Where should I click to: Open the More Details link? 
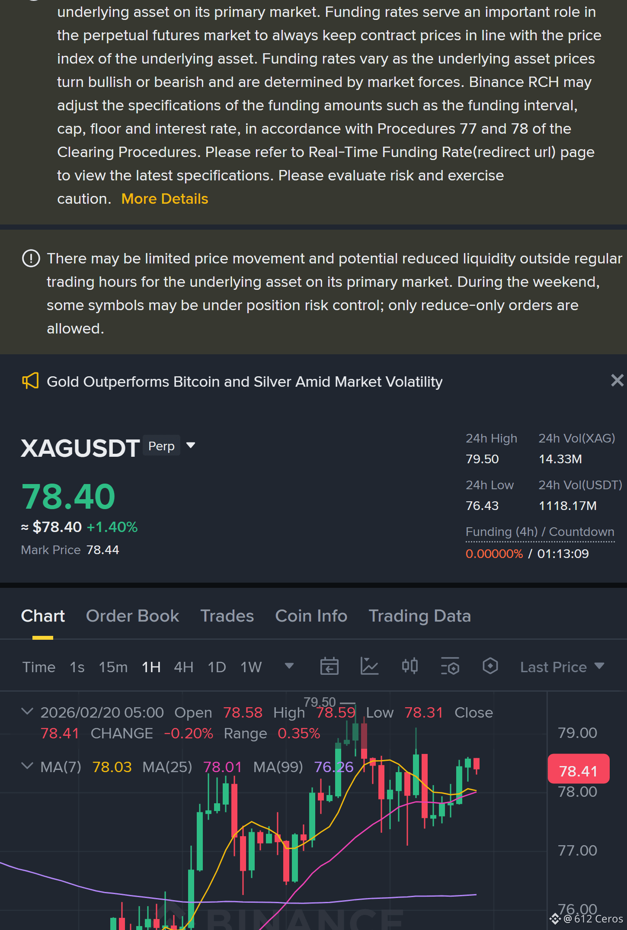click(x=165, y=199)
